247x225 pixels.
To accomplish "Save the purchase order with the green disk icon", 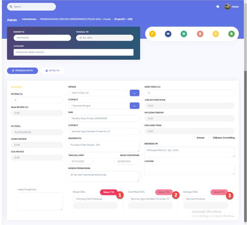I will pyautogui.click(x=184, y=34).
